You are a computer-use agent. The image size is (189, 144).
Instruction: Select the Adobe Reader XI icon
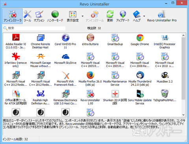point(16,37)
